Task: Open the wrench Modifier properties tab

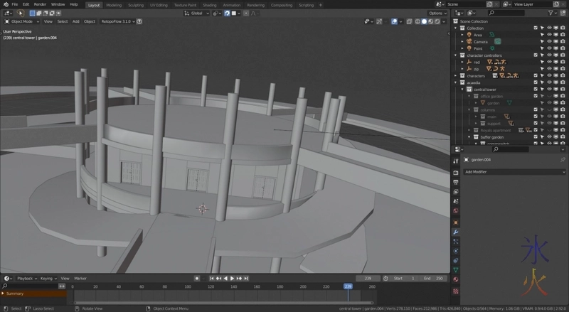Action: (x=456, y=232)
